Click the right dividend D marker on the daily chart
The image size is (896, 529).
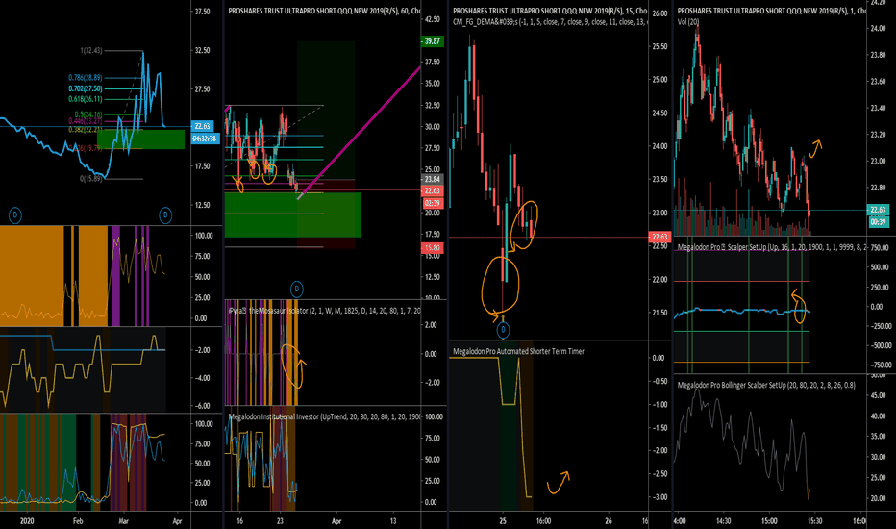coord(165,215)
